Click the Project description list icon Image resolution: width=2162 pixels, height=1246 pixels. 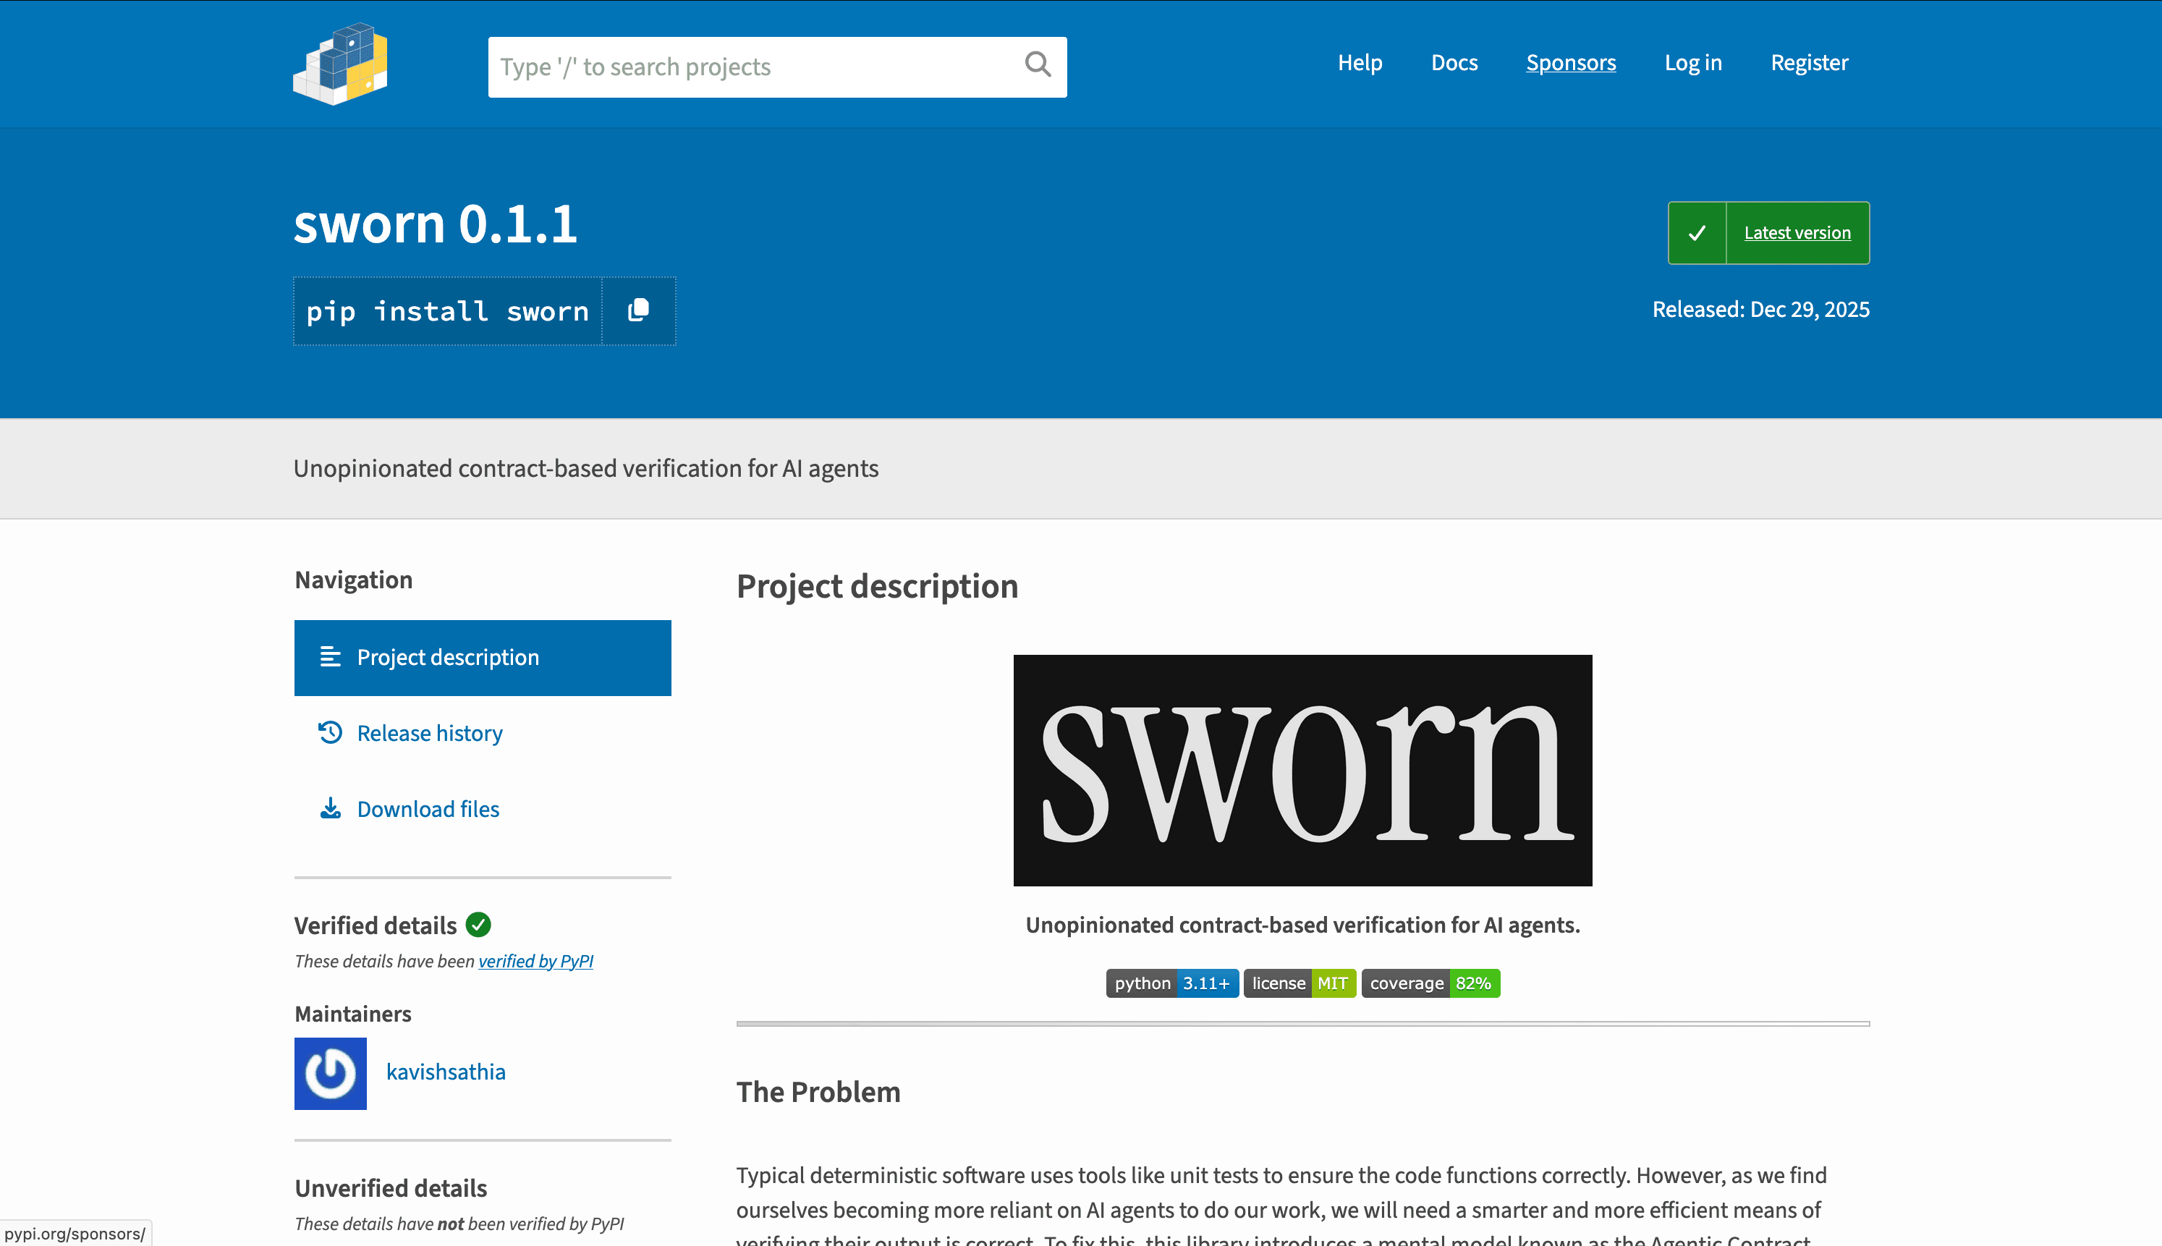pos(330,657)
